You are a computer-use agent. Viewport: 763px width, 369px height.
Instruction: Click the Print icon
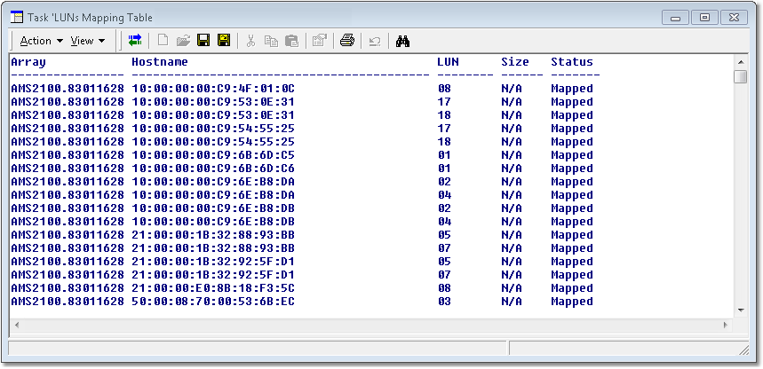coord(347,40)
